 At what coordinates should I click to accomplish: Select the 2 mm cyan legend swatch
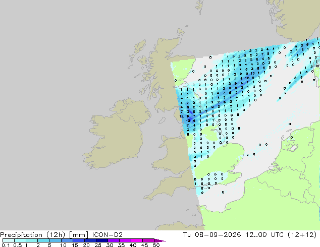tap(43, 240)
